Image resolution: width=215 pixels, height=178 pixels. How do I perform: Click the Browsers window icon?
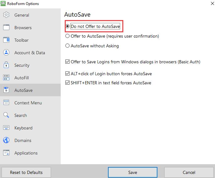(6, 28)
